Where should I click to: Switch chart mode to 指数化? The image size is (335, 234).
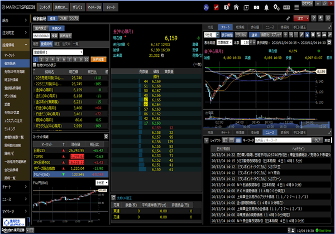[x=265, y=35]
